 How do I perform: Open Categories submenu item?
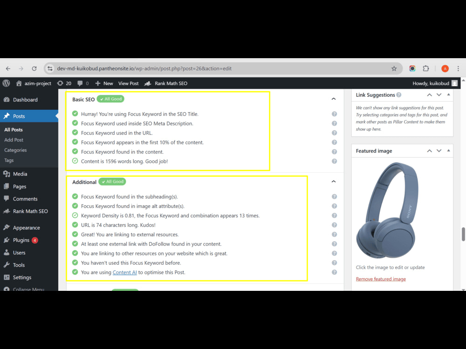click(x=15, y=150)
